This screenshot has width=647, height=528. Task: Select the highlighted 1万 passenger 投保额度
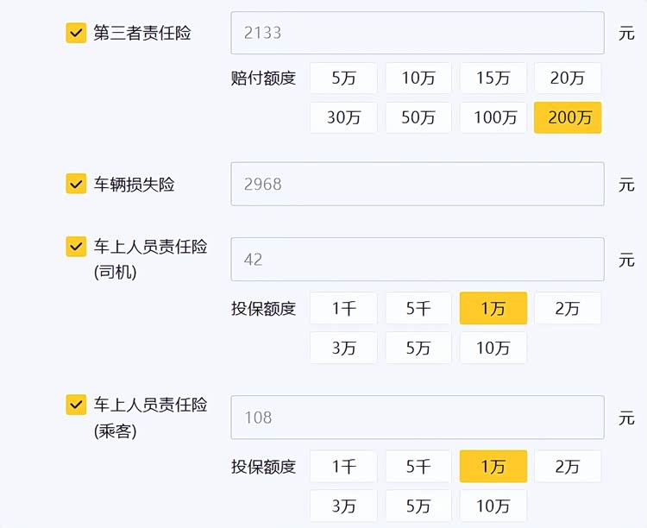point(493,467)
